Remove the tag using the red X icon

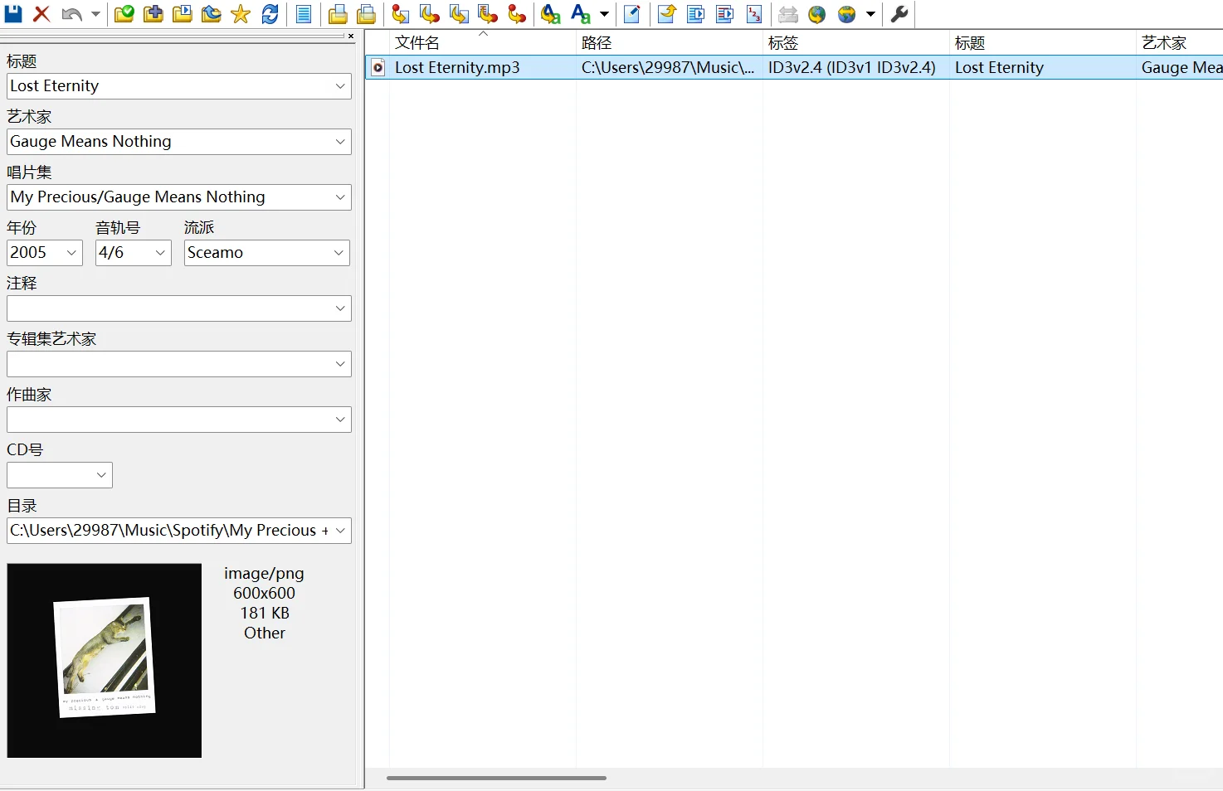point(41,13)
